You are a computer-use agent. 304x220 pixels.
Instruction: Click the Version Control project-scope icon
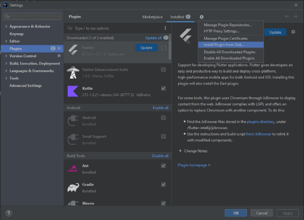[59, 56]
